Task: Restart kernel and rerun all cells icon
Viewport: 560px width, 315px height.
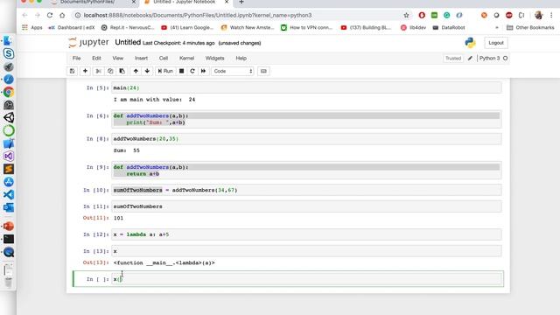Action: coord(203,71)
